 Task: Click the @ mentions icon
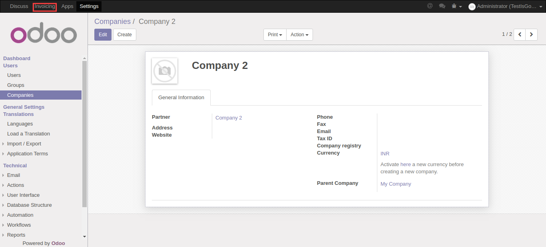pos(430,6)
